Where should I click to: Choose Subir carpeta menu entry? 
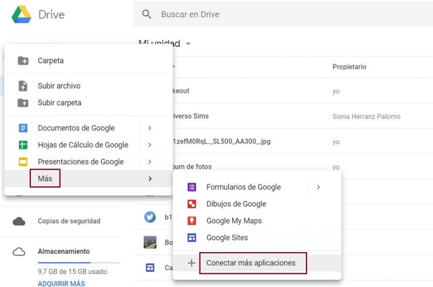[x=59, y=103]
